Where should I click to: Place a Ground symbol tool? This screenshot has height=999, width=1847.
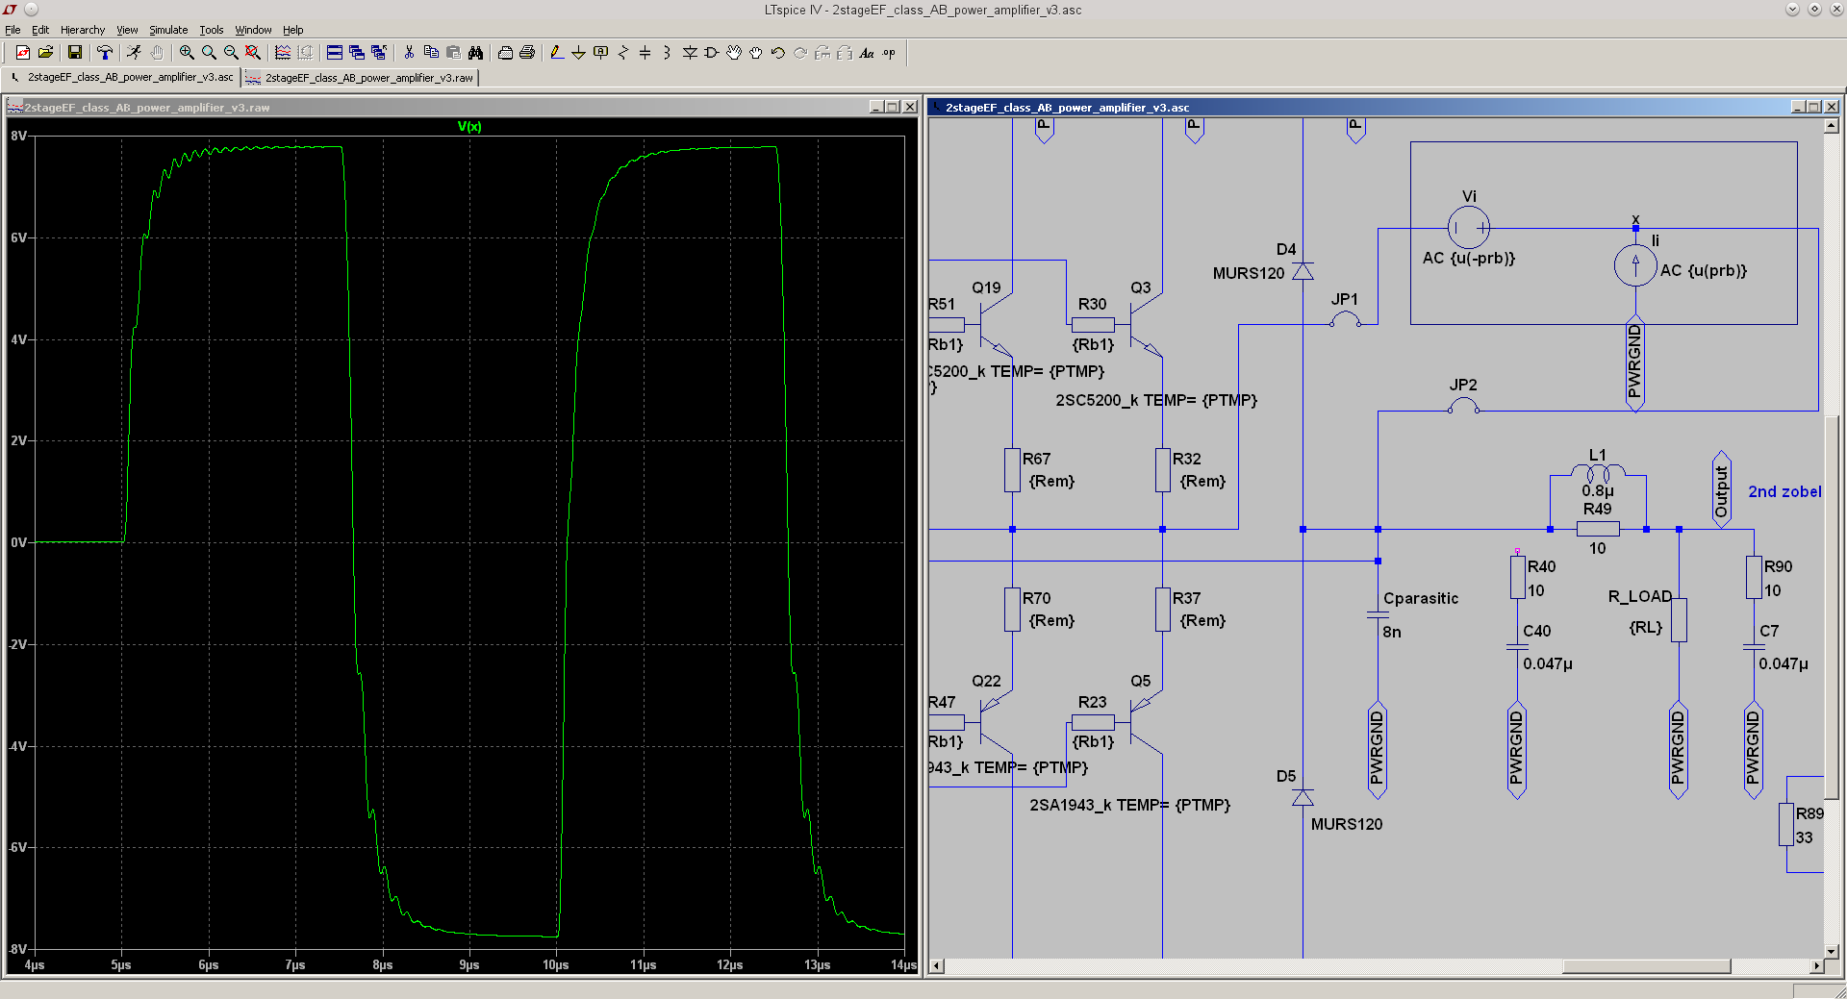[578, 53]
